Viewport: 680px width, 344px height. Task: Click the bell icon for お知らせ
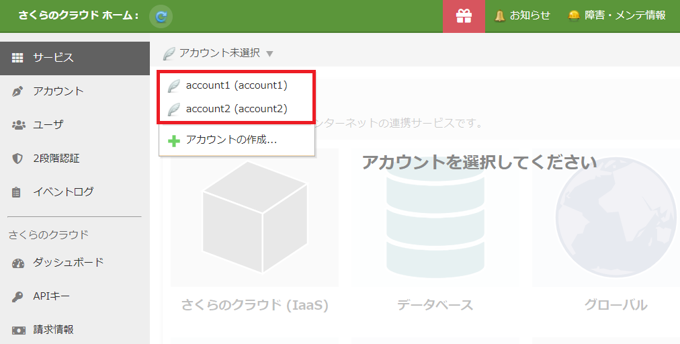(x=500, y=15)
